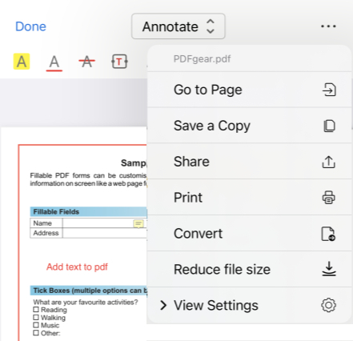Choose Reduce file size menu entry
This screenshot has height=341, width=353.
(249, 269)
